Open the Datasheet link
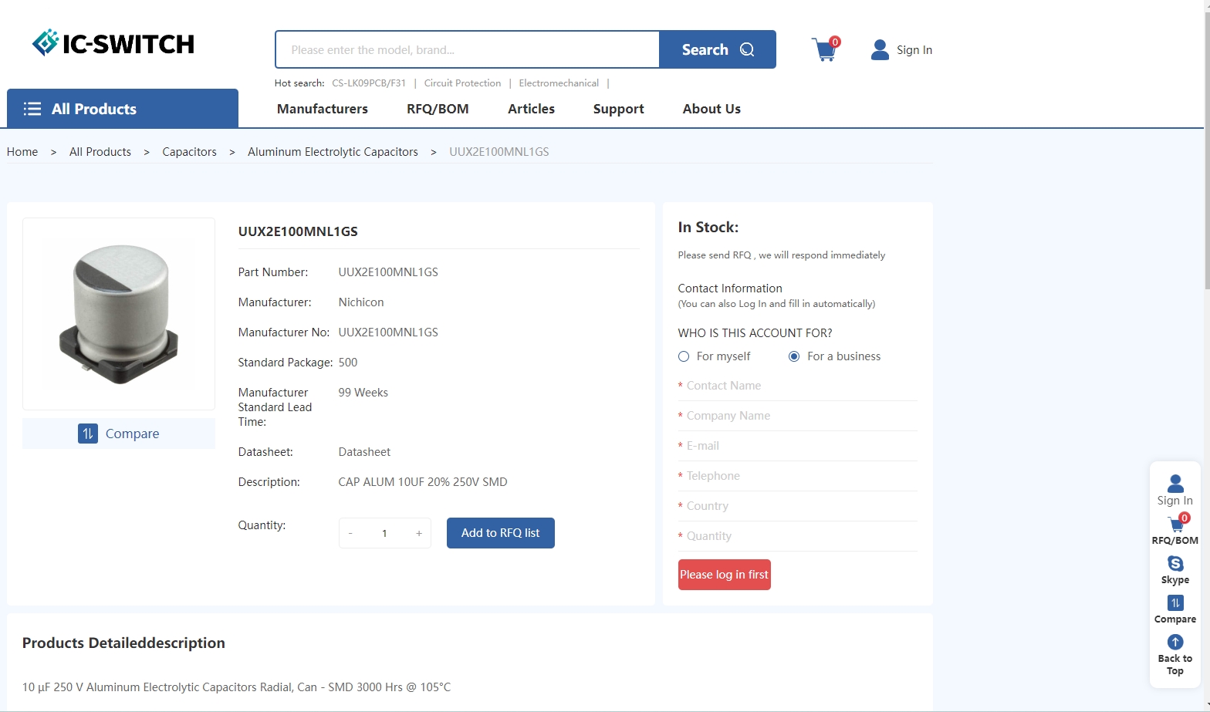Viewport: 1210px width, 712px height. click(x=364, y=452)
